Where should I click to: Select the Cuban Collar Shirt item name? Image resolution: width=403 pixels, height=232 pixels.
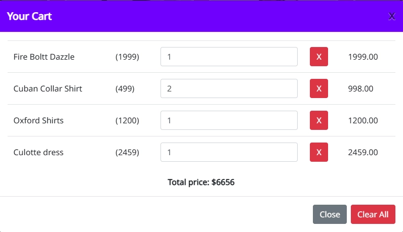(x=48, y=88)
